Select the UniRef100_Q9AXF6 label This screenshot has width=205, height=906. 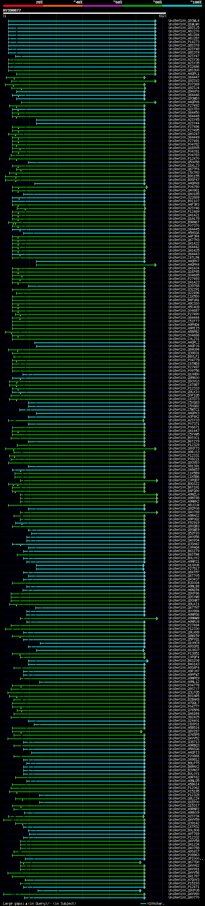click(x=184, y=92)
